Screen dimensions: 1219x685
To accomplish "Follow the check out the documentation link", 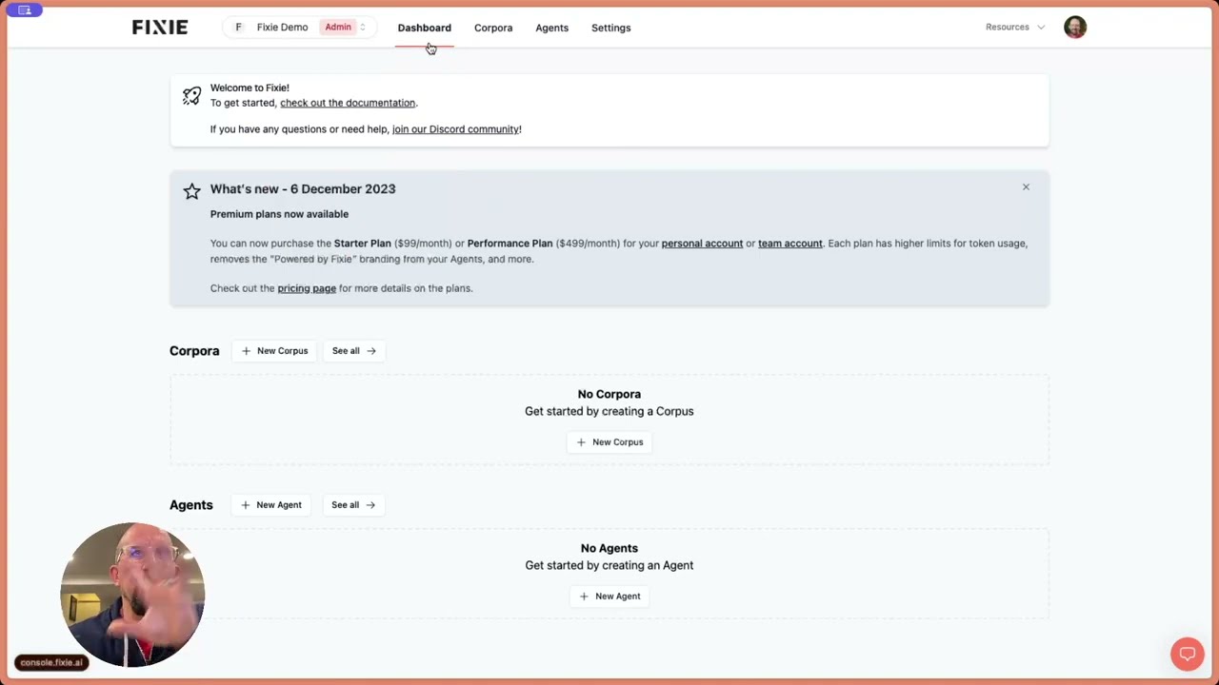I will pyautogui.click(x=348, y=103).
